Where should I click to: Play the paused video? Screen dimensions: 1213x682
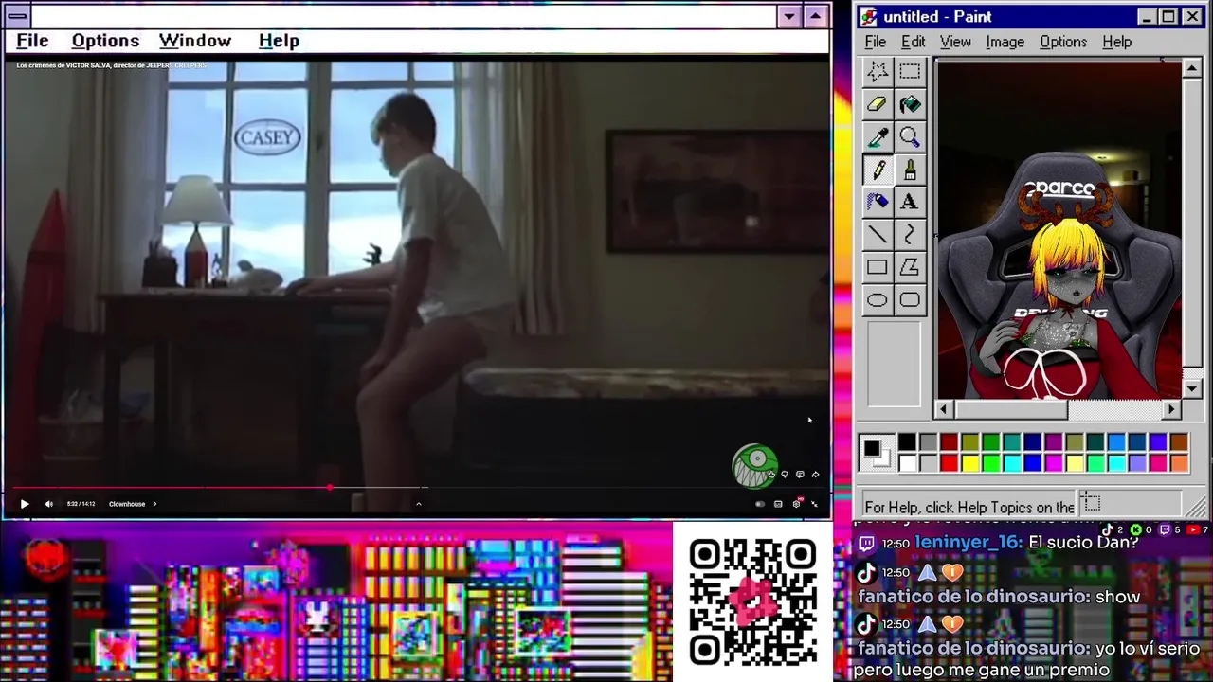(25, 504)
